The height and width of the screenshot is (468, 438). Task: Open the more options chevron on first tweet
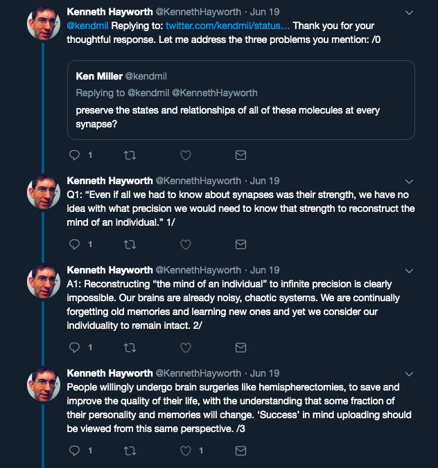409,12
